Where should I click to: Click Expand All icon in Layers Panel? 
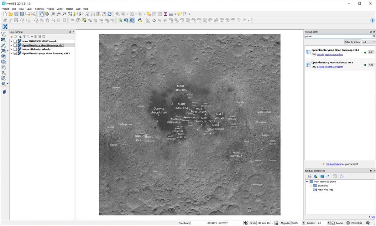(x=35, y=37)
